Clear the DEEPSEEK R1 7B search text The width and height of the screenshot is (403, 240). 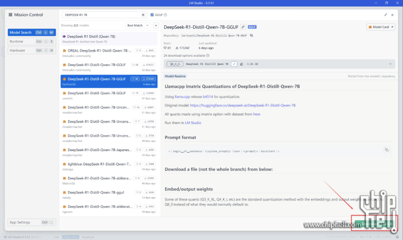143,15
